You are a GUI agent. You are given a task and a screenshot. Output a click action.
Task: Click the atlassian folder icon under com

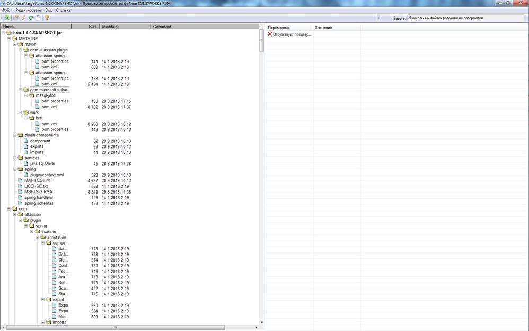pyautogui.click(x=20, y=214)
